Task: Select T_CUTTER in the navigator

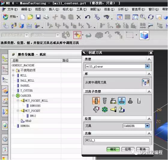Action: pyautogui.click(x=26, y=90)
